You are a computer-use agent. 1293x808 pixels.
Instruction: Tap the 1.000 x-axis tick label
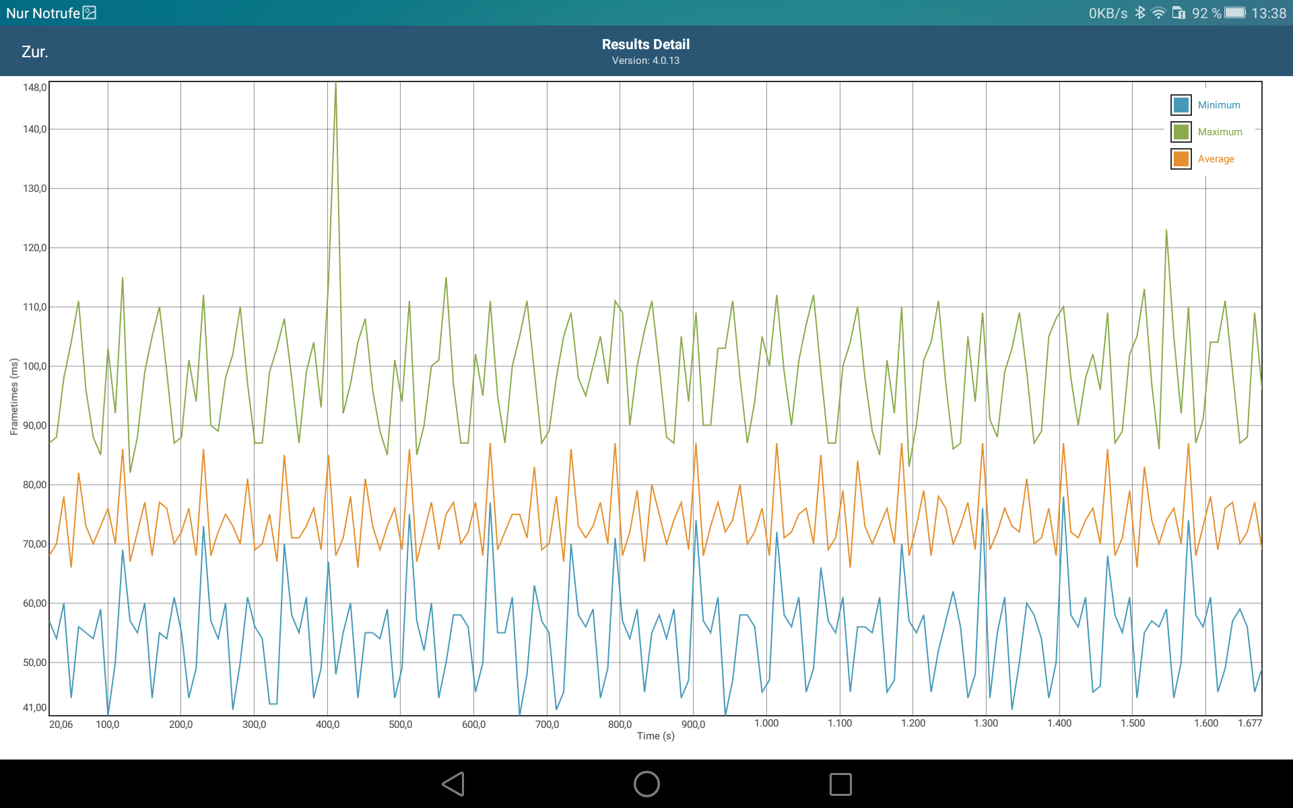click(766, 723)
